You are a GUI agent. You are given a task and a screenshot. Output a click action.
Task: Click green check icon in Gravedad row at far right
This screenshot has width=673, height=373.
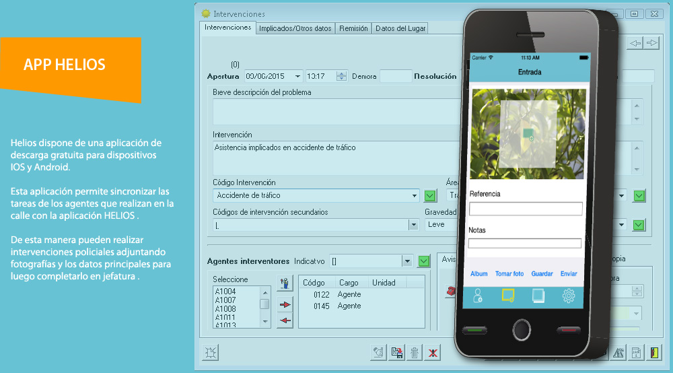point(639,225)
